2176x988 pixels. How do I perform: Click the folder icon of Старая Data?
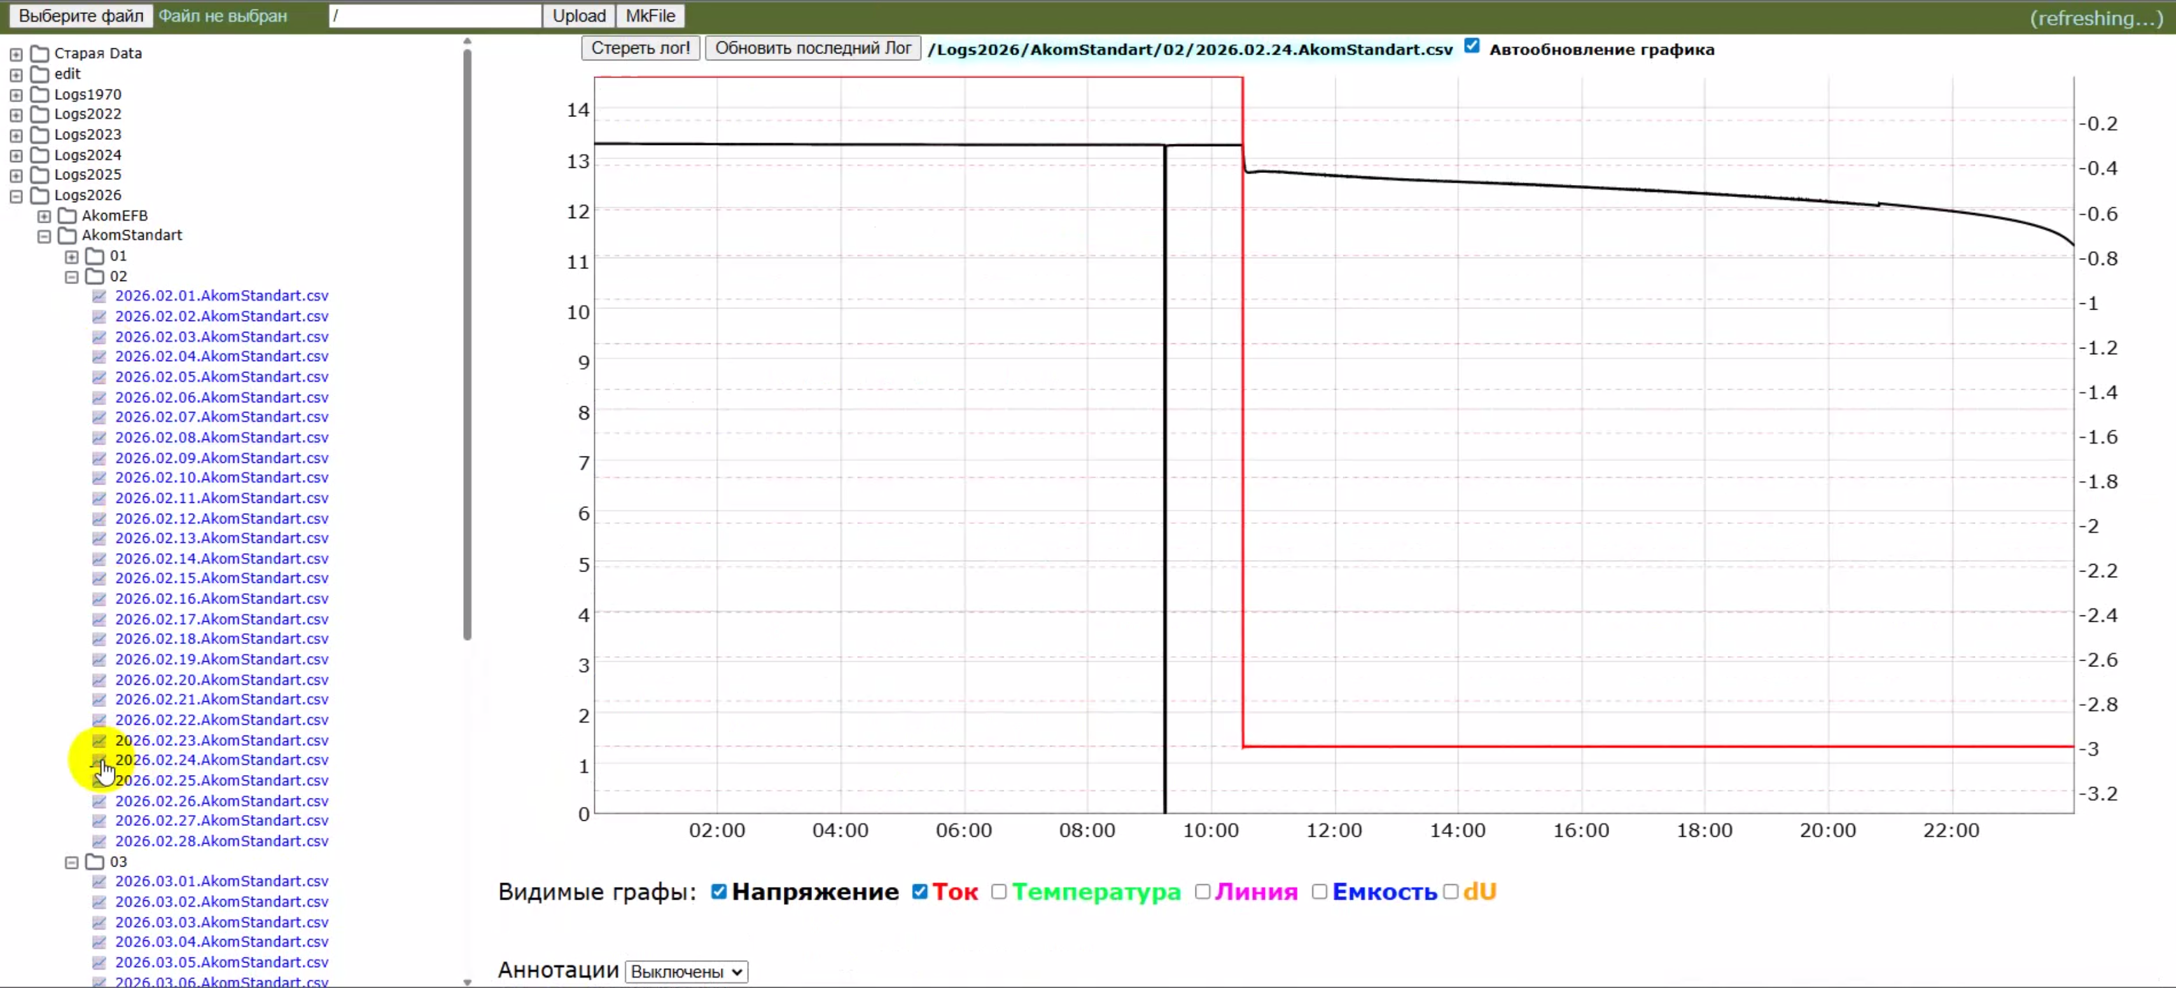(39, 53)
